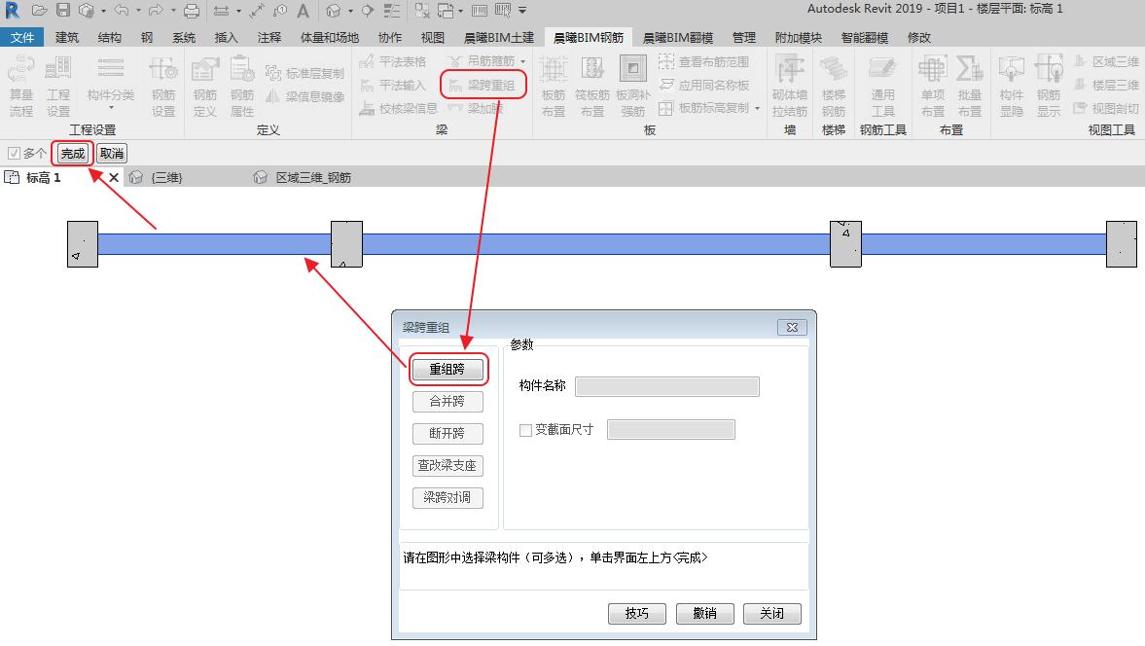1145x646 pixels.
Task: Open the 文件 menu tab
Action: (x=22, y=37)
